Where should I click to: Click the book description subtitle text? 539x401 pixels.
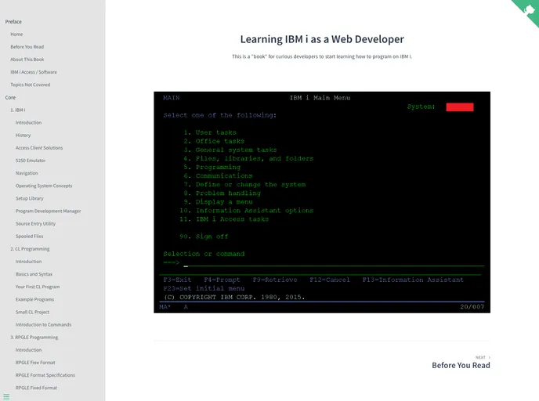322,56
